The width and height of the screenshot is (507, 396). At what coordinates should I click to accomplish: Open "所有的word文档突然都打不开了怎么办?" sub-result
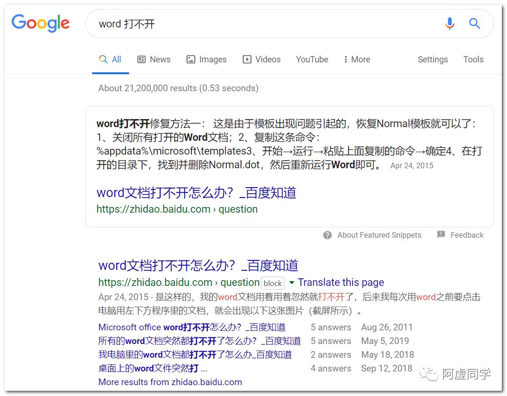[199, 341]
